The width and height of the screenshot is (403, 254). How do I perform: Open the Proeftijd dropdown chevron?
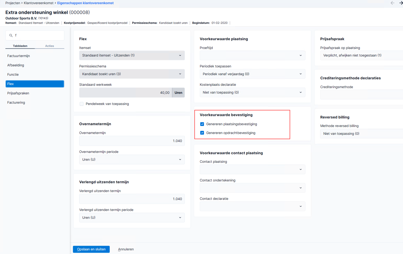301,55
